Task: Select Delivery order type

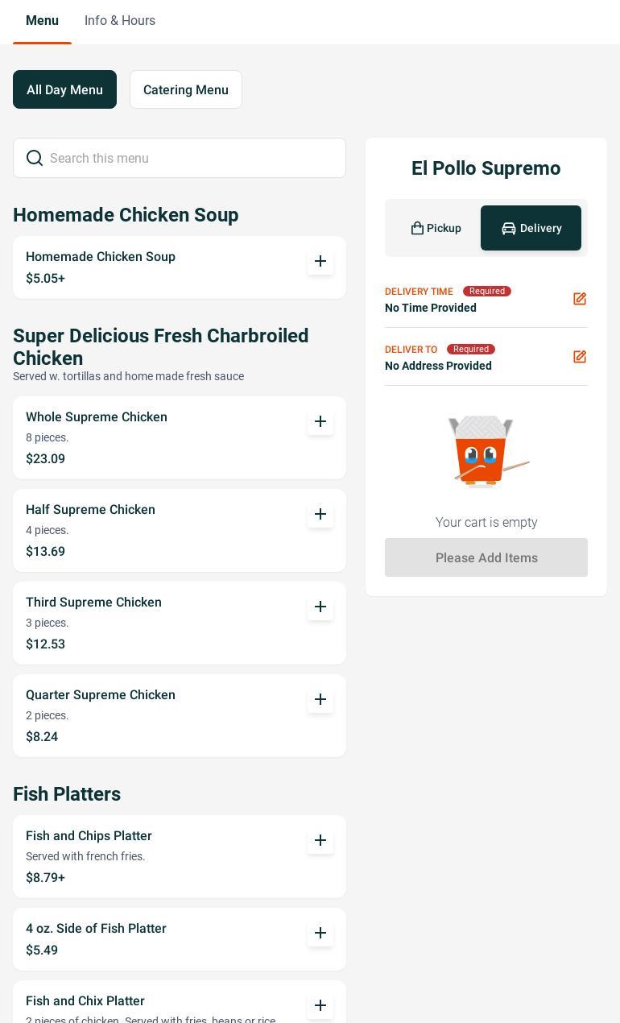Action: (x=531, y=228)
